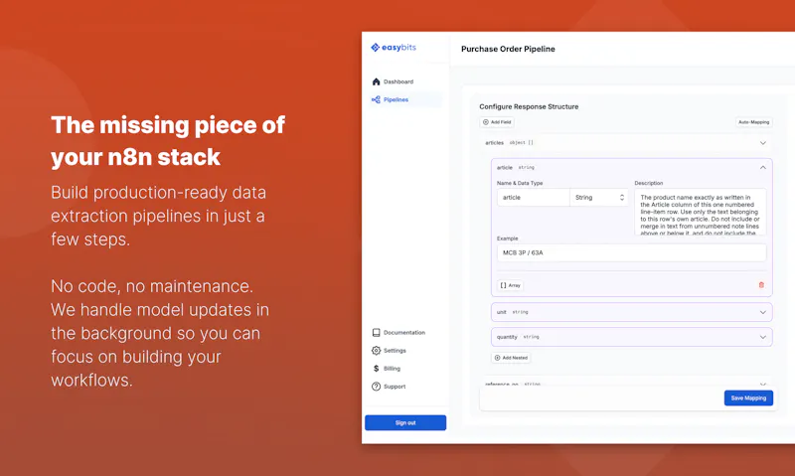Click the Sign out button
Image resolution: width=795 pixels, height=476 pixels.
(x=405, y=422)
